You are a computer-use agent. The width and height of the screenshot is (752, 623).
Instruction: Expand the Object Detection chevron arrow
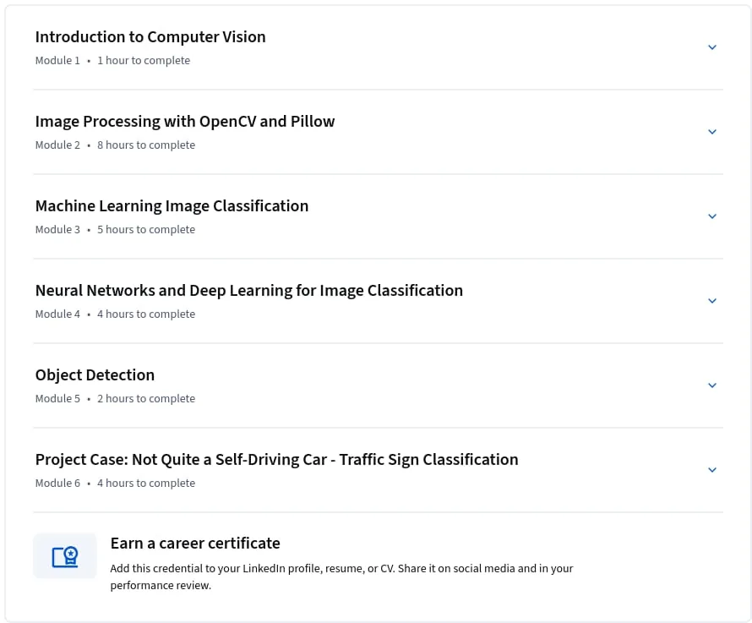coord(712,385)
